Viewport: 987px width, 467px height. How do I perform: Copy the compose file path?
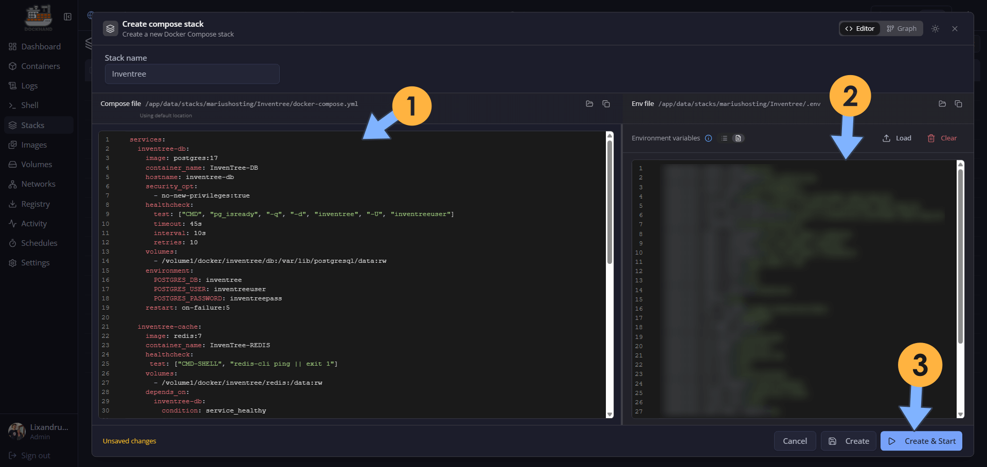pos(606,104)
